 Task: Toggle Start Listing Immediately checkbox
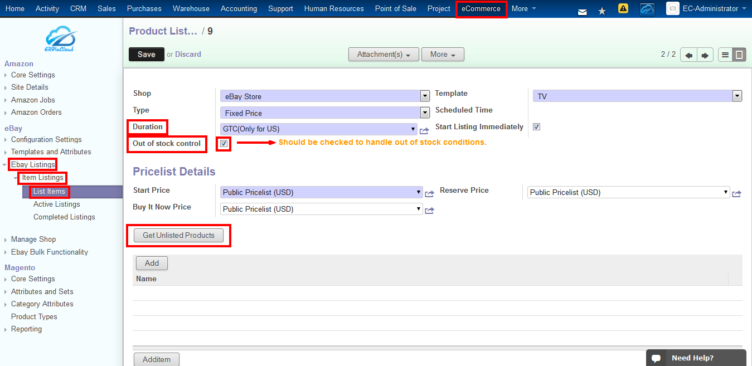pyautogui.click(x=536, y=126)
